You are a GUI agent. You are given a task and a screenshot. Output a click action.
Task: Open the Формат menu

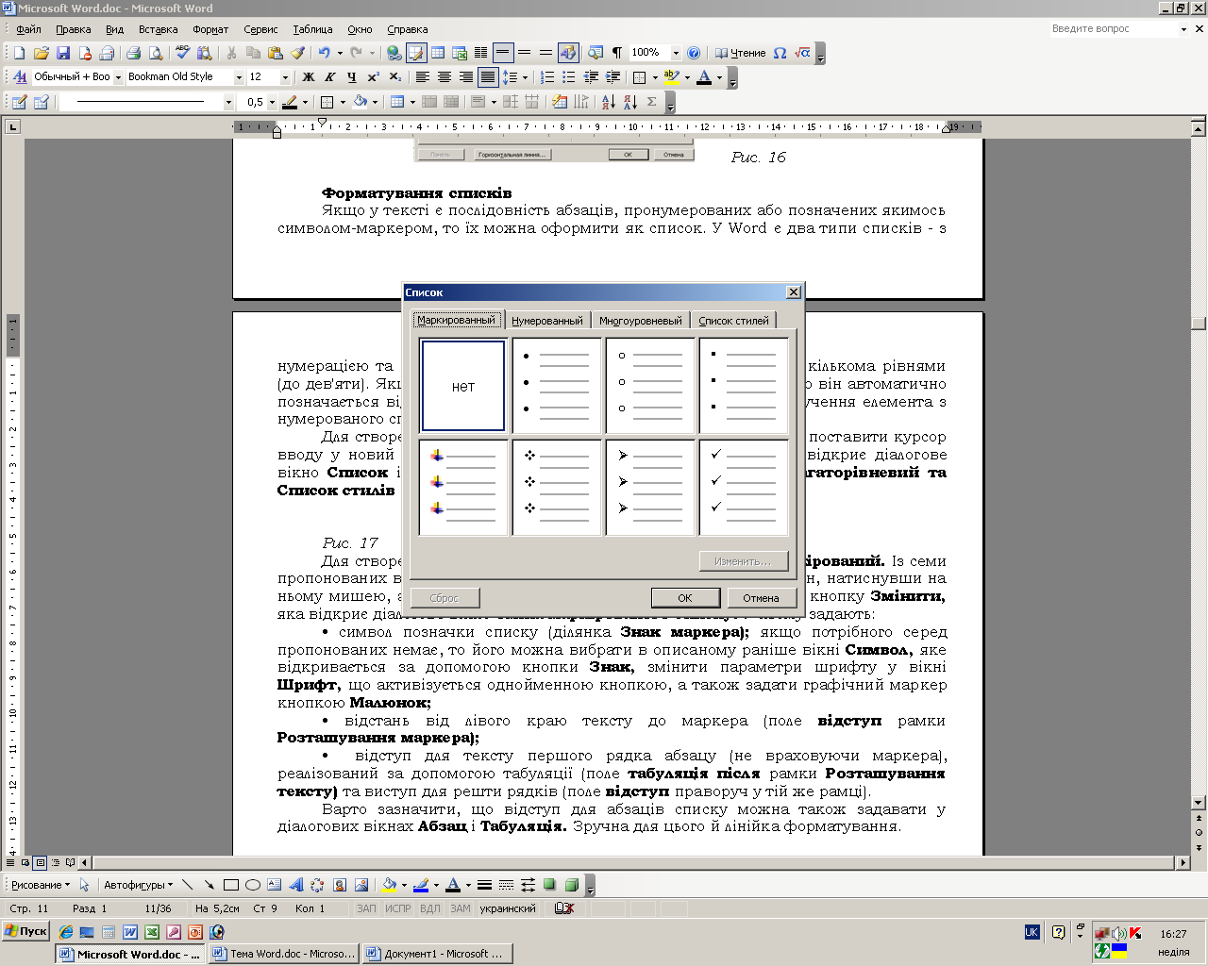210,29
